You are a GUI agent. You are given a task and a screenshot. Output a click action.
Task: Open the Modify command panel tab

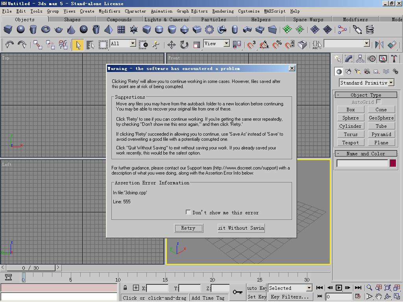tap(349, 59)
